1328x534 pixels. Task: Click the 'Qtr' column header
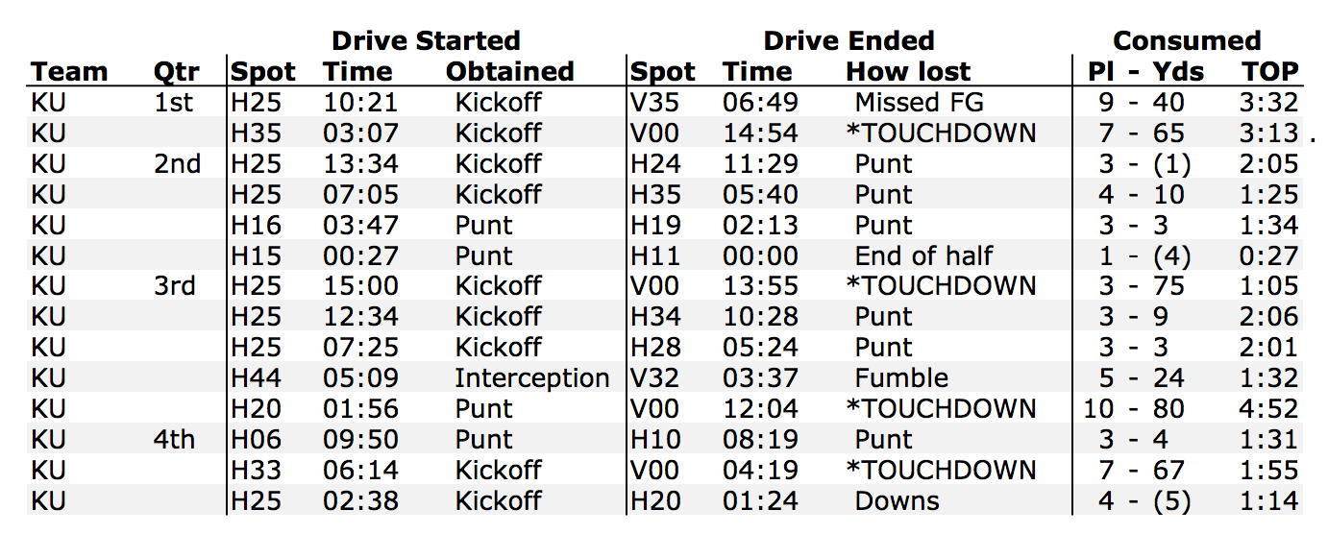[176, 72]
